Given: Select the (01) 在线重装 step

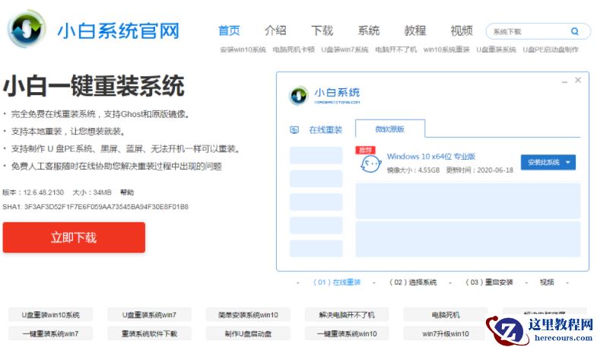Looking at the screenshot, I should 337,282.
